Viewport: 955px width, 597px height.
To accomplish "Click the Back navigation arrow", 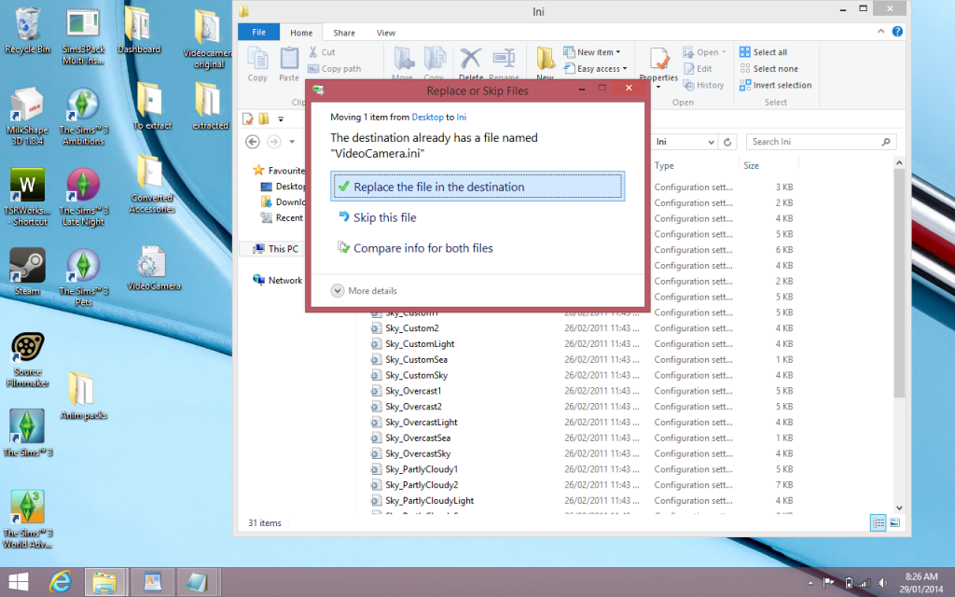I will [x=253, y=142].
